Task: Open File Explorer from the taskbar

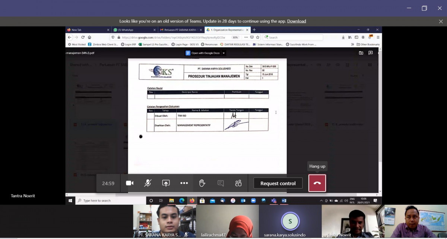Action: tap(171, 201)
